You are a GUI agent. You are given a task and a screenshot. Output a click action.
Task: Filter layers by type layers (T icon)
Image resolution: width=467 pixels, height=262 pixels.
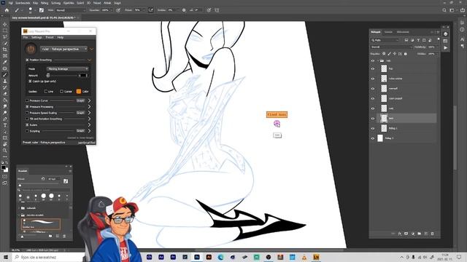tap(418, 40)
